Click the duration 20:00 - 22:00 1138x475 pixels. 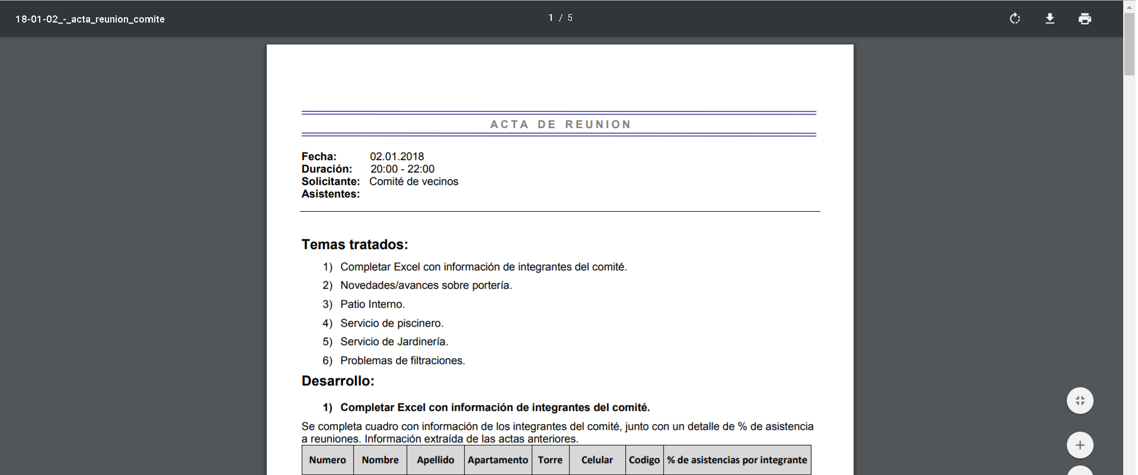pyautogui.click(x=402, y=169)
